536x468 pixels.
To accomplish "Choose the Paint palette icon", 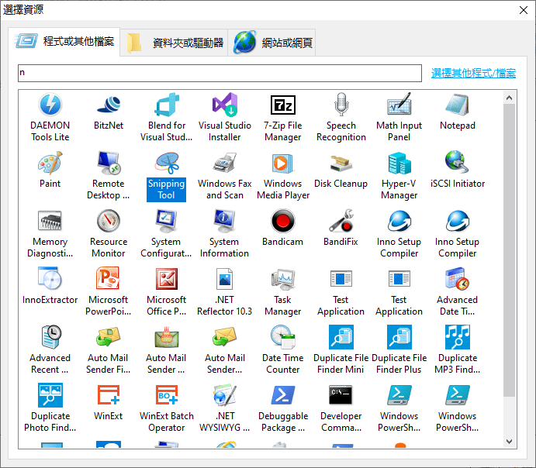I will coord(50,163).
